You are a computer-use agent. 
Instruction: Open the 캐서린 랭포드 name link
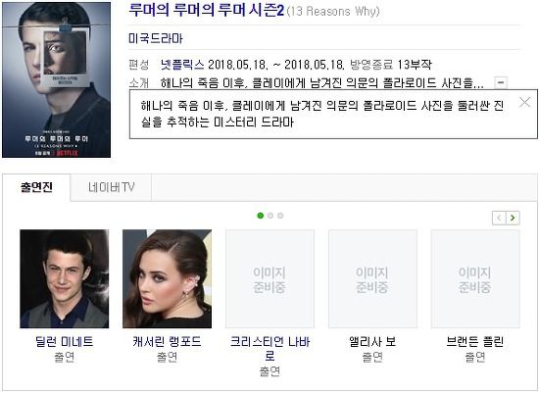[x=167, y=342]
